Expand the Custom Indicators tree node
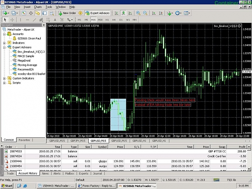This screenshot has width=252, height=189. [x=4, y=78]
